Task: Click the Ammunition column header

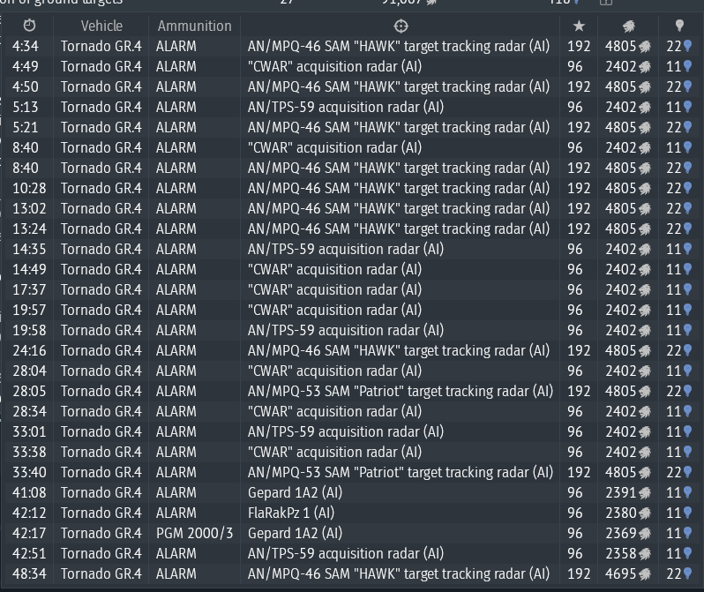Action: (x=194, y=26)
